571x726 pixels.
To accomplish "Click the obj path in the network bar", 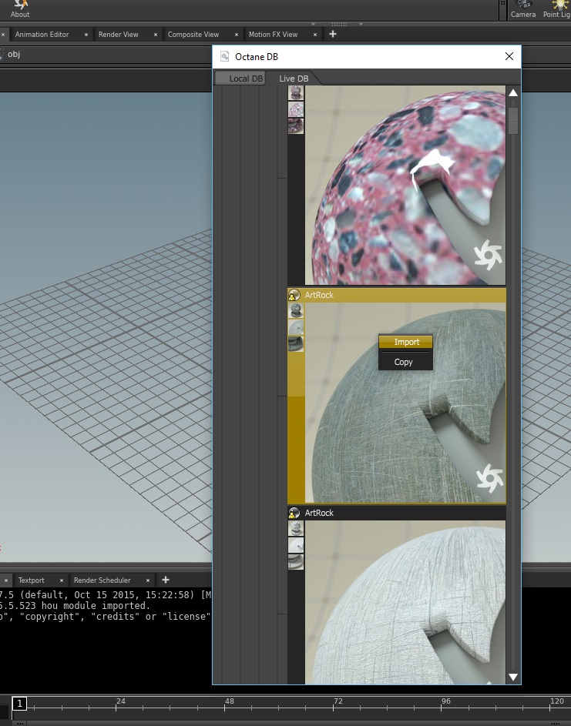I will [14, 54].
